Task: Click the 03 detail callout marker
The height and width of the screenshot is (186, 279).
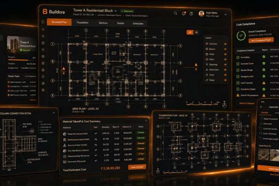Action: 32,131
